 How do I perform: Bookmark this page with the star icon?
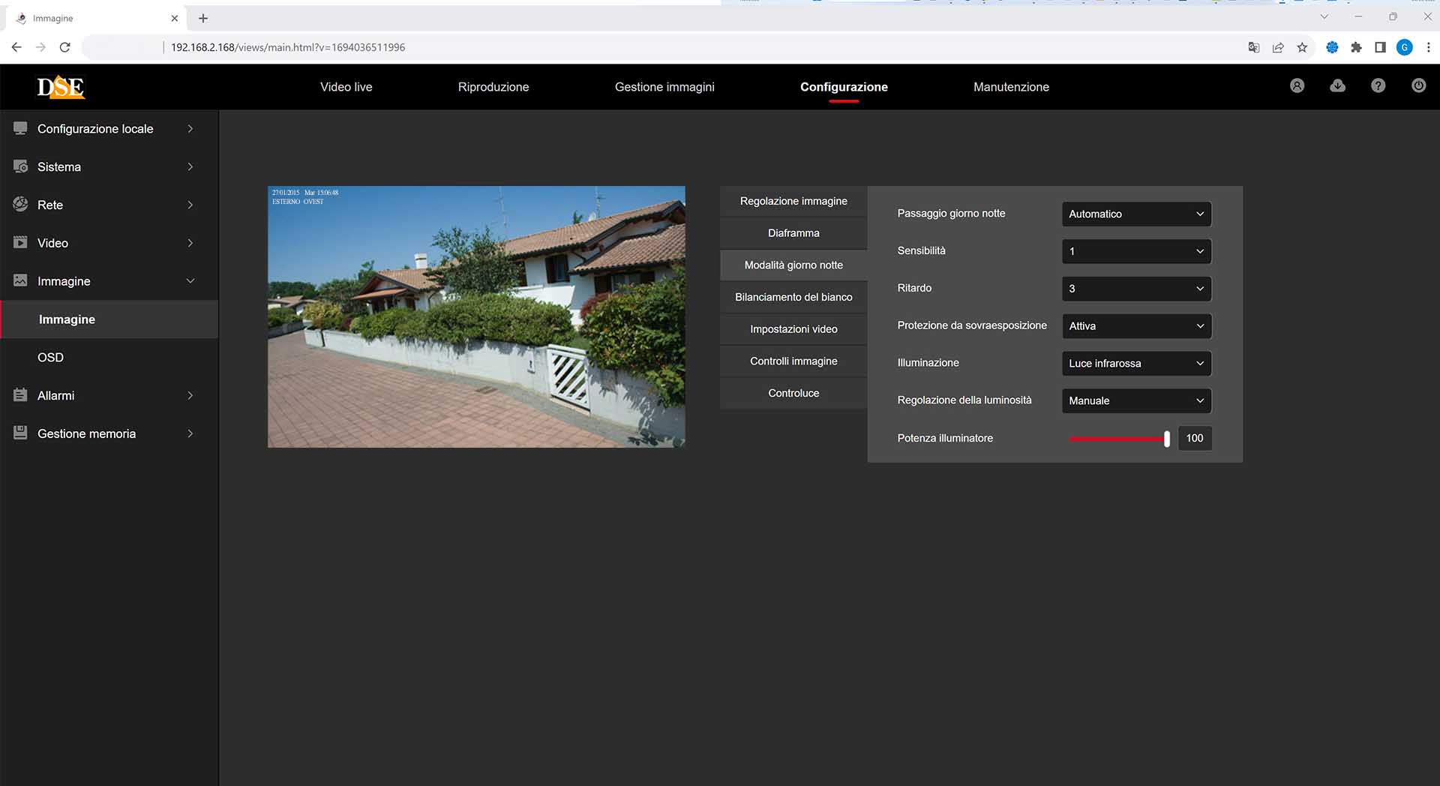point(1302,47)
